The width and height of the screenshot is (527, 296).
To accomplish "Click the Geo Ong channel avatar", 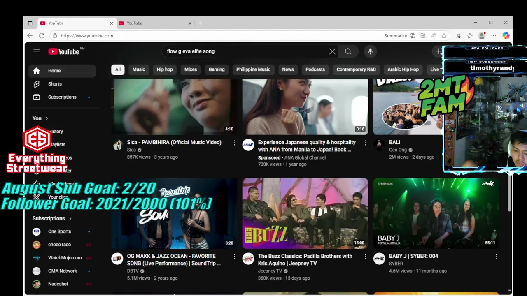I will pos(379,145).
